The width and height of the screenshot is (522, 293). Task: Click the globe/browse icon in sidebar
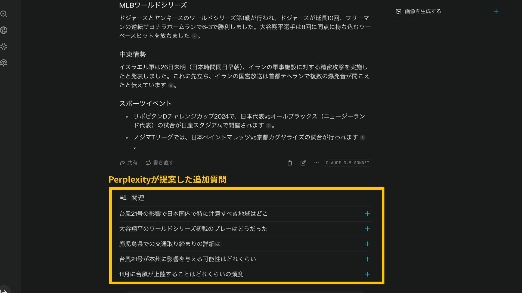tap(4, 30)
